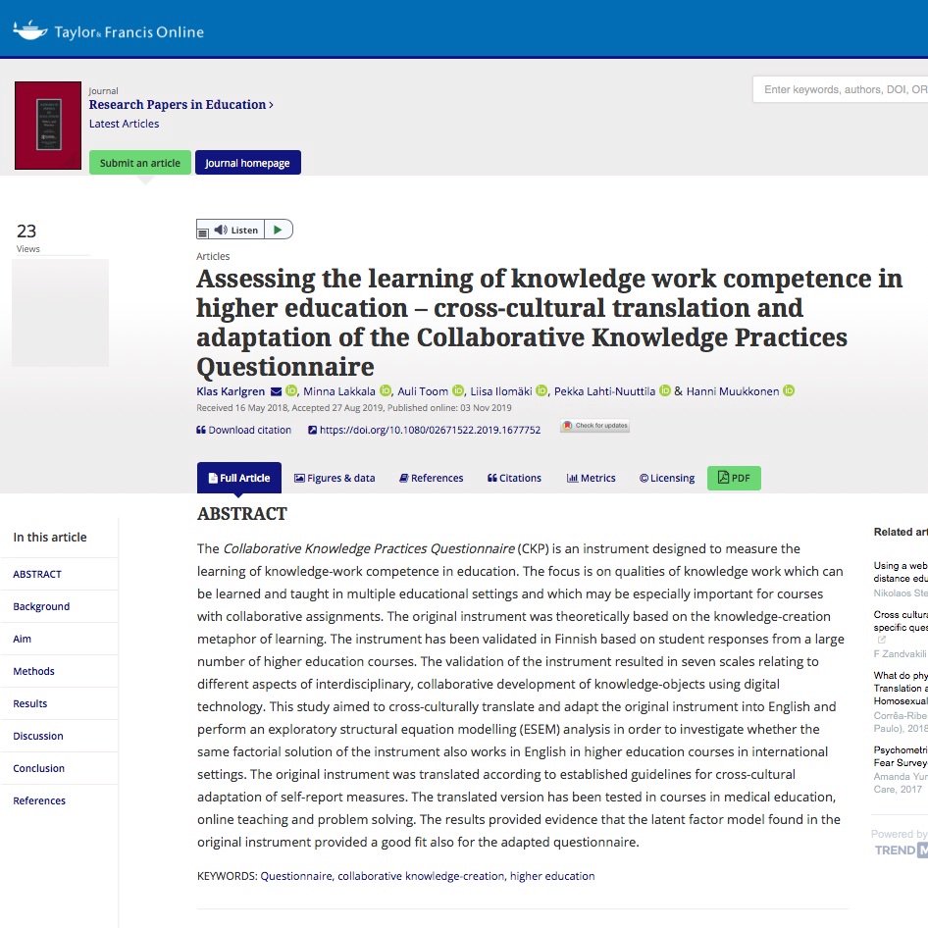The image size is (928, 928).
Task: Click the link icon before the DOI URL
Action: [312, 430]
